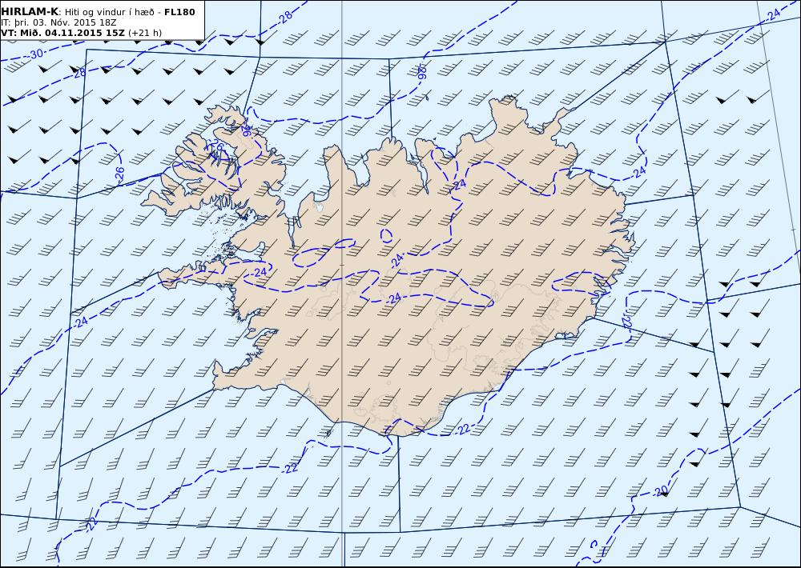Click the -20 isotherm contour label

(661, 492)
